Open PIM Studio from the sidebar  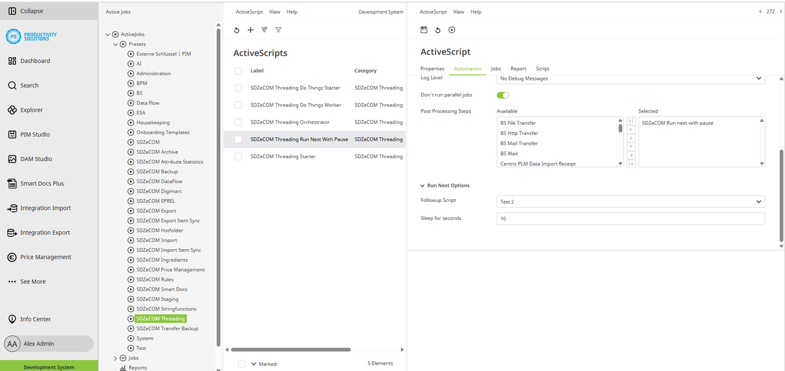[x=35, y=134]
